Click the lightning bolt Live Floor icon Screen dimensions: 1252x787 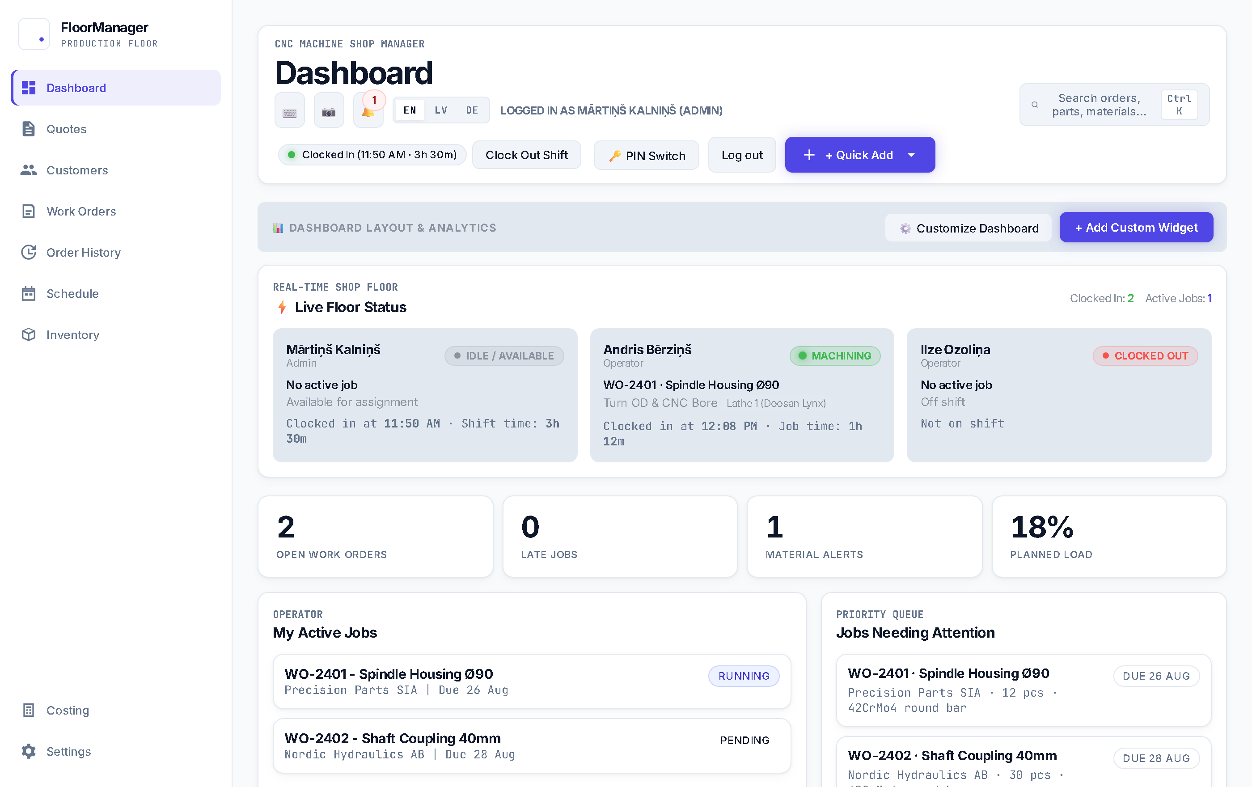[282, 307]
